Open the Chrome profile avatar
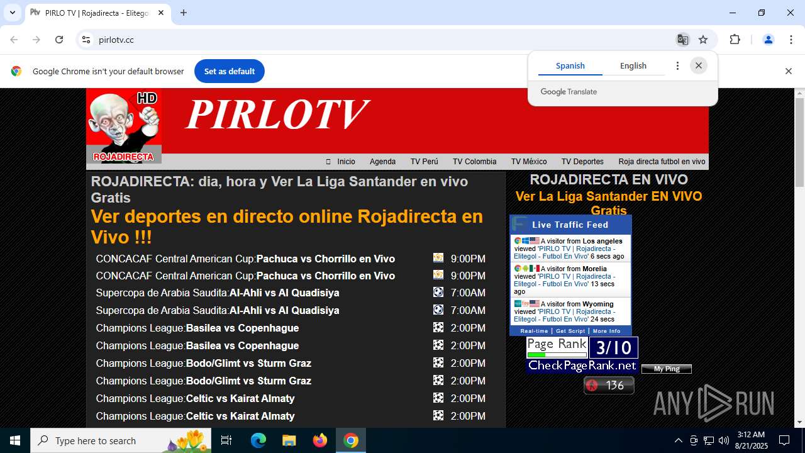The width and height of the screenshot is (805, 453). click(768, 40)
